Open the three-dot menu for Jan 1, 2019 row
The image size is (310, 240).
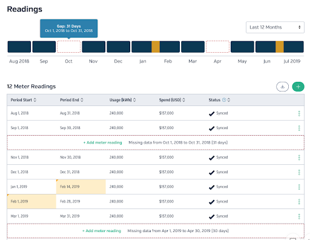click(x=299, y=187)
